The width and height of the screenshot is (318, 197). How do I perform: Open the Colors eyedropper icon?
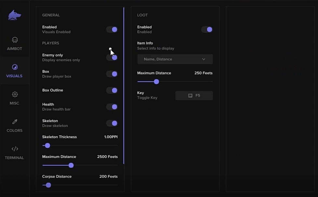(x=15, y=122)
